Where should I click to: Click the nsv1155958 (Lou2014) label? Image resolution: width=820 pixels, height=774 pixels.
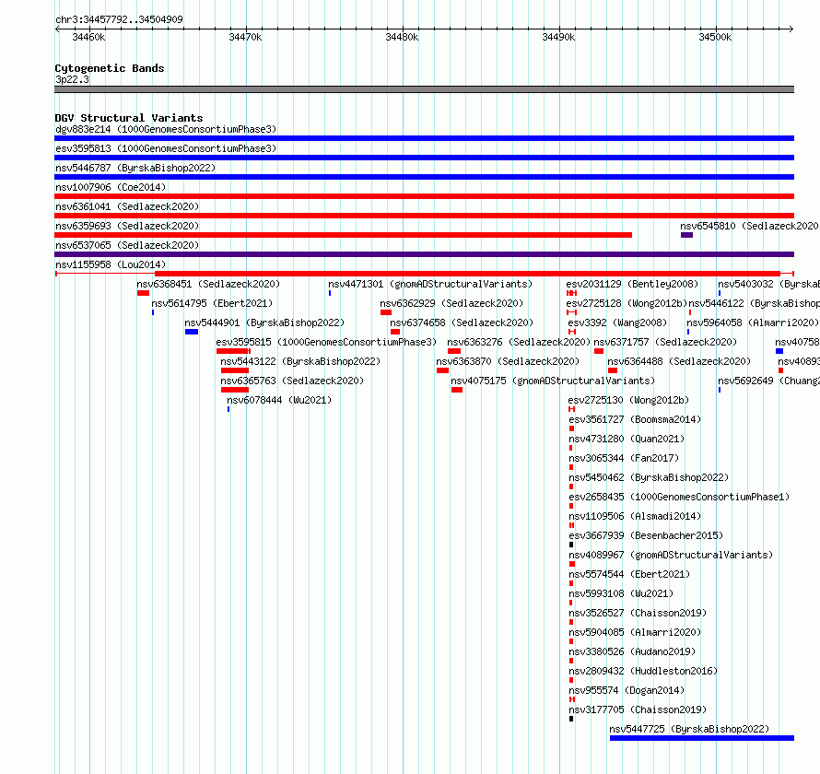pos(111,264)
